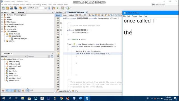Viewport: 179px width, 101px height.
Task: Click the grey Redo arrow in the toolbar
Action: click(x=24, y=8)
